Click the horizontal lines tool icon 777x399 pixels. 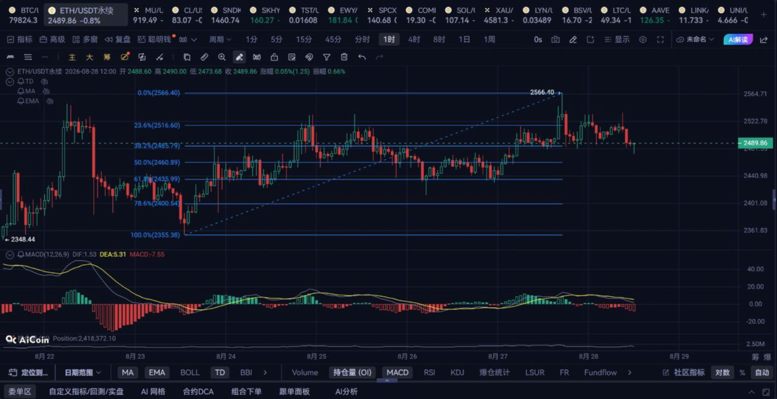tap(28, 57)
